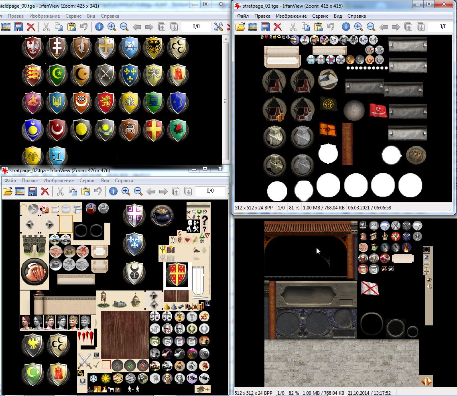Screen dimensions: 457x396
Task: Click Open folder icon in stratpage_03 window
Action: coord(240,27)
